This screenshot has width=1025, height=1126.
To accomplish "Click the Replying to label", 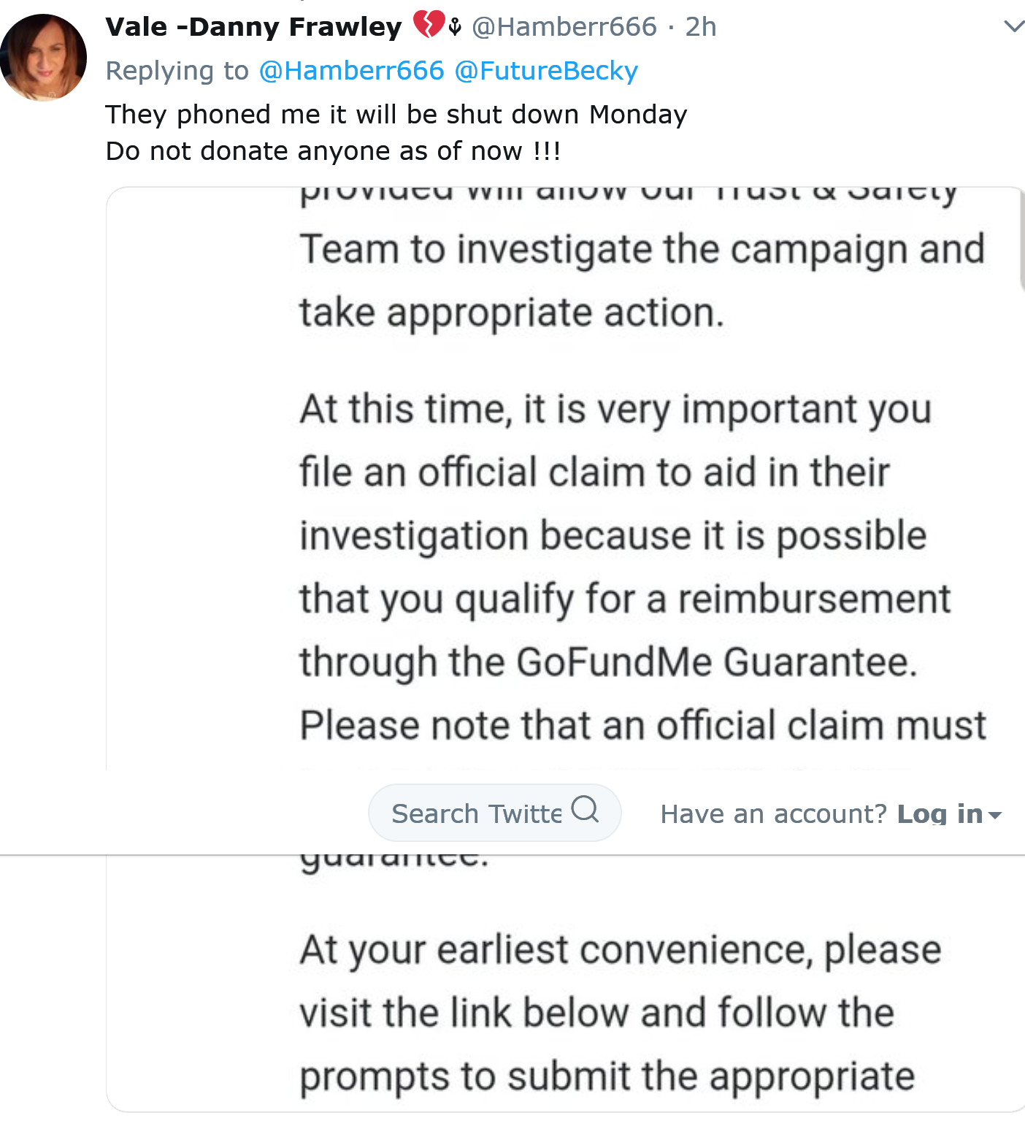I will pos(177,71).
